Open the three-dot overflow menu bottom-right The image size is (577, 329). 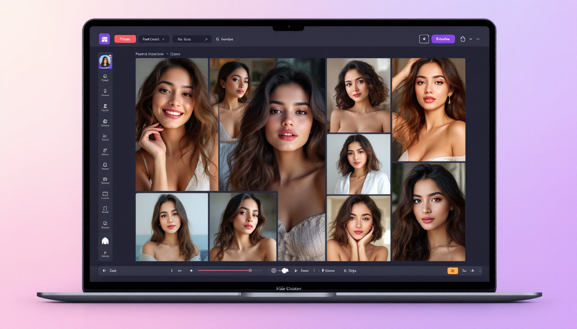(x=480, y=270)
